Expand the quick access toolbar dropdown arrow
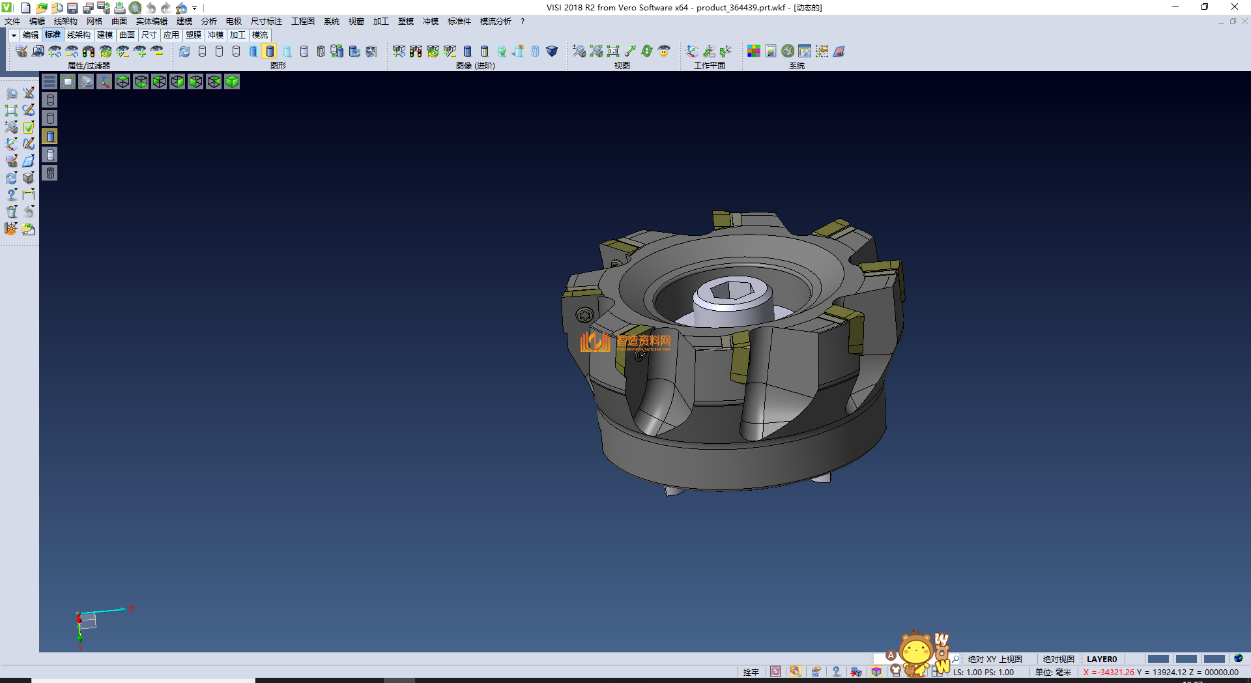Image resolution: width=1251 pixels, height=683 pixels. click(x=195, y=8)
